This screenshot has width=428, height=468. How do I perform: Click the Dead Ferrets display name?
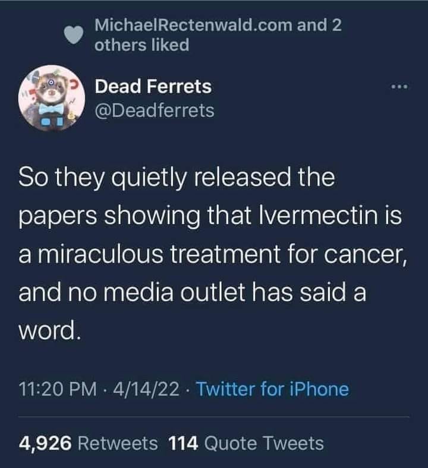[x=153, y=87]
